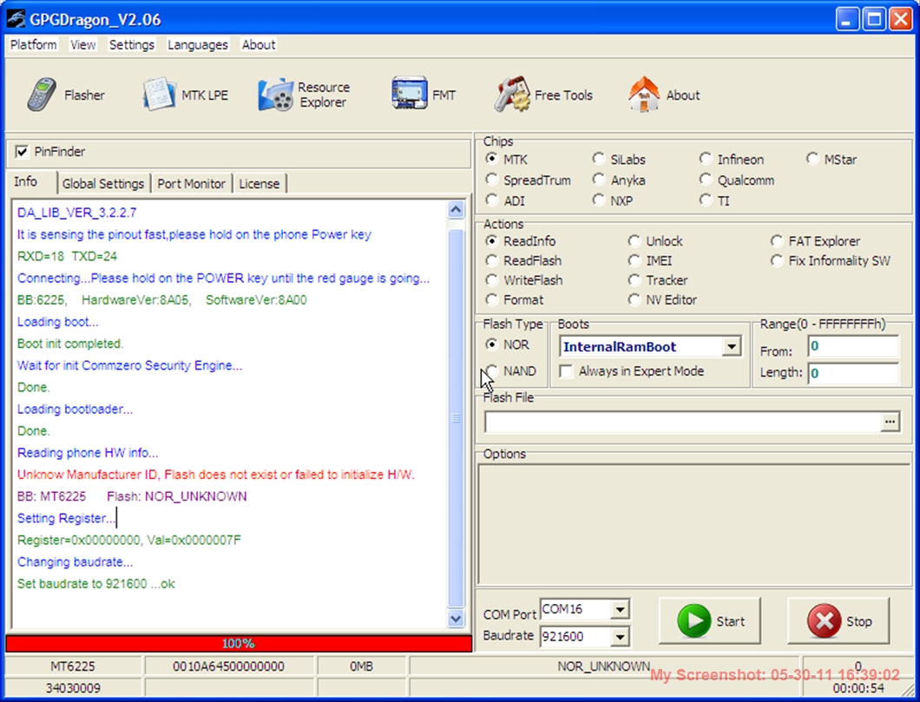Click the log vertical scrollbar thumb
The height and width of the screenshot is (702, 920).
click(456, 417)
